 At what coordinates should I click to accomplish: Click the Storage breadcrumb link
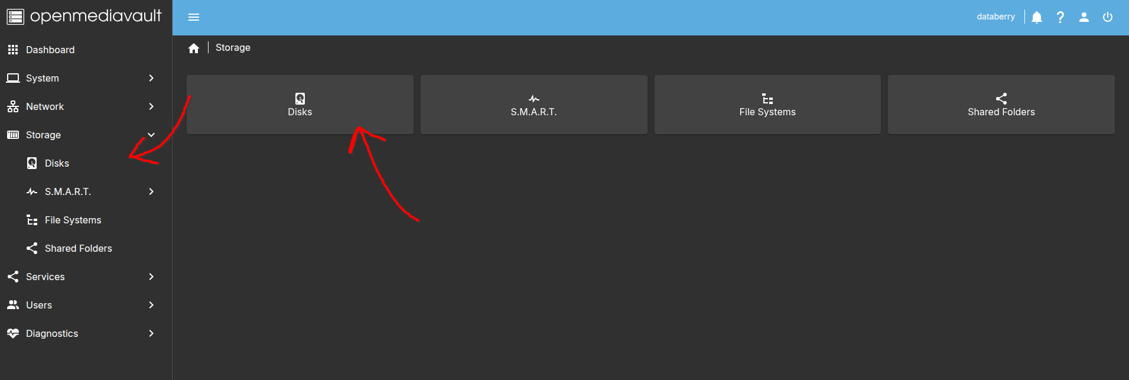[233, 47]
